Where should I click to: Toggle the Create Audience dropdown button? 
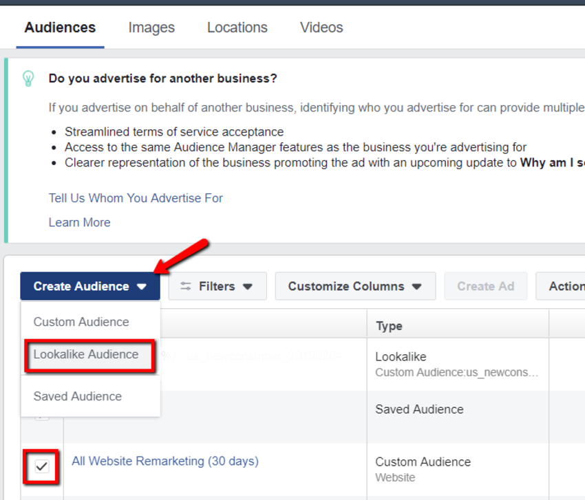click(90, 286)
